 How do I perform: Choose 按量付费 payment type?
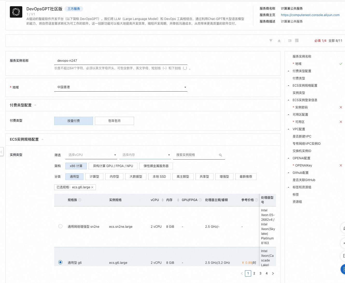point(74,121)
